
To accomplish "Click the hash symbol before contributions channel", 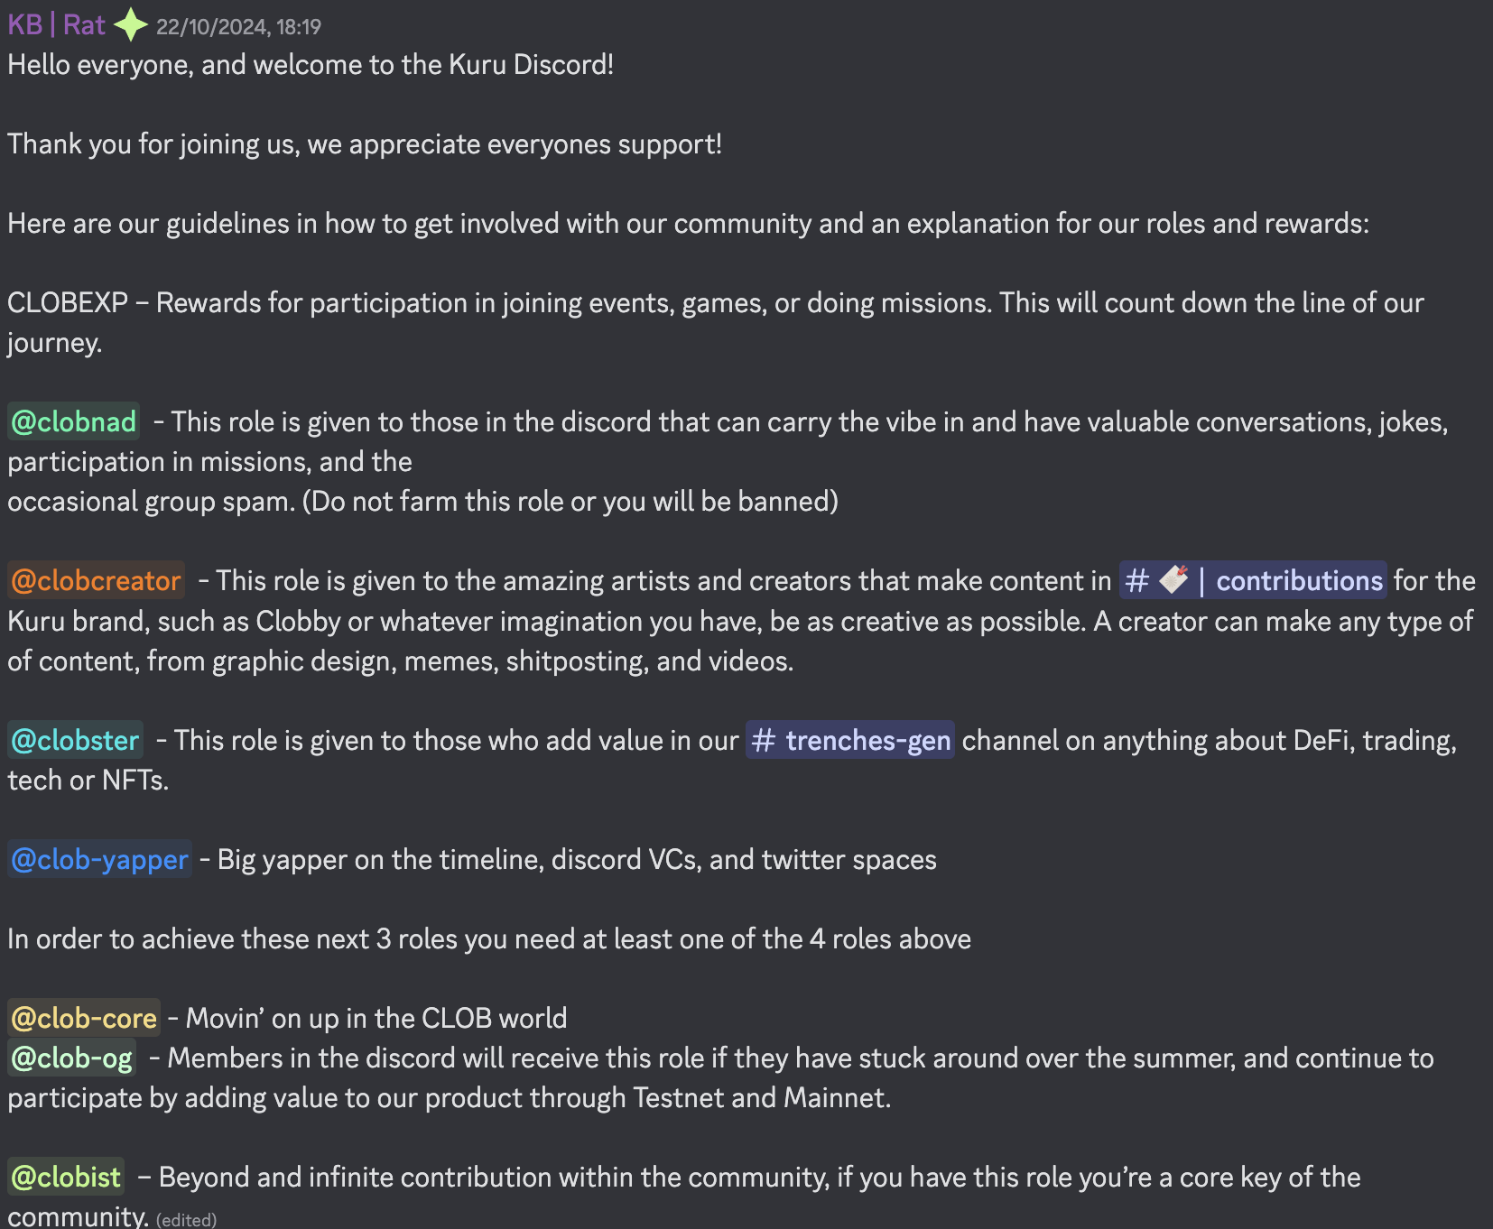I will click(1136, 580).
